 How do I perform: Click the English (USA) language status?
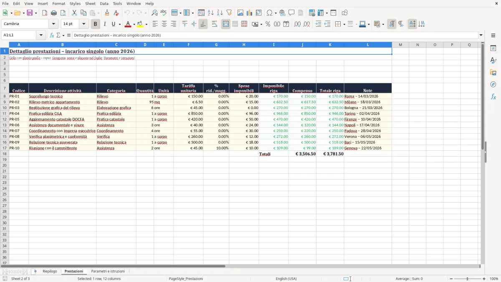[x=286, y=279]
